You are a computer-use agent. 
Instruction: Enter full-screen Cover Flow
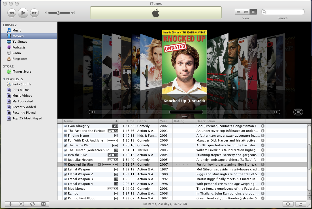[298, 112]
